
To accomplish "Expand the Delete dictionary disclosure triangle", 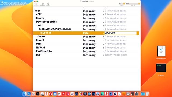I will point(37,37).
